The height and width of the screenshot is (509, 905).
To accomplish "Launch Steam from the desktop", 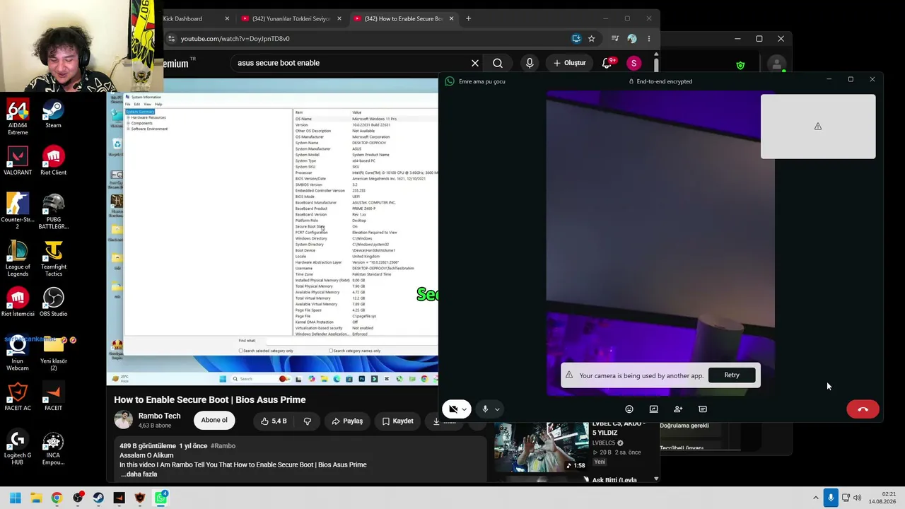I will pos(53,115).
